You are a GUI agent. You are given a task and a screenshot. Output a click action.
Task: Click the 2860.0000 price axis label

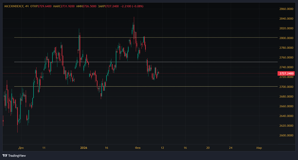coord(286,9)
